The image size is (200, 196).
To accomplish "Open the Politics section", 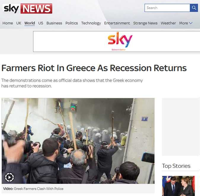I will [72, 23].
